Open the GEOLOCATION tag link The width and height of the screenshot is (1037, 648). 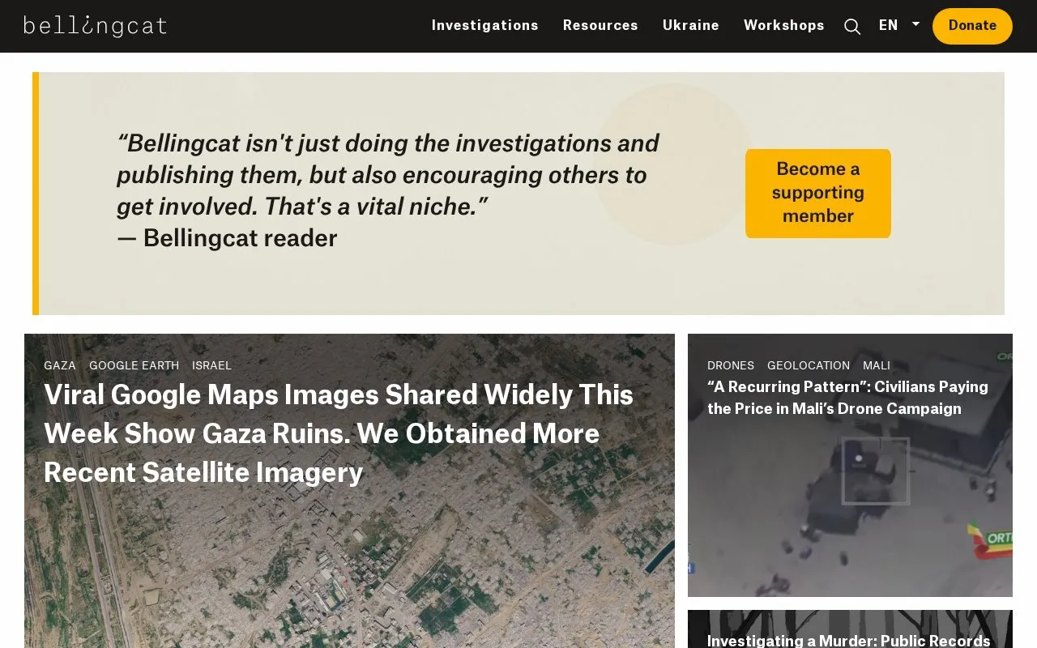[x=809, y=365]
